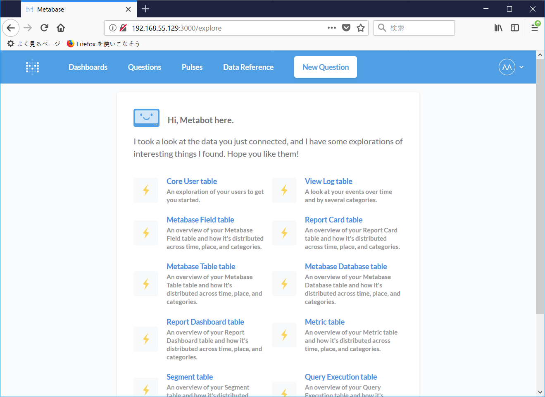Viewport: 545px width, 397px height.
Task: Open the Data Reference nav item
Action: tap(248, 67)
